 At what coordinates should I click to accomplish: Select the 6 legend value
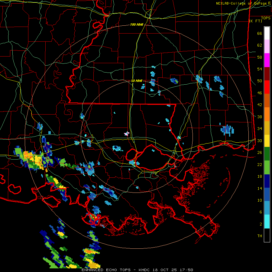point(261,212)
